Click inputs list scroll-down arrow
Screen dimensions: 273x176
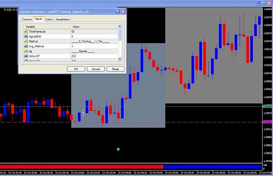point(120,59)
